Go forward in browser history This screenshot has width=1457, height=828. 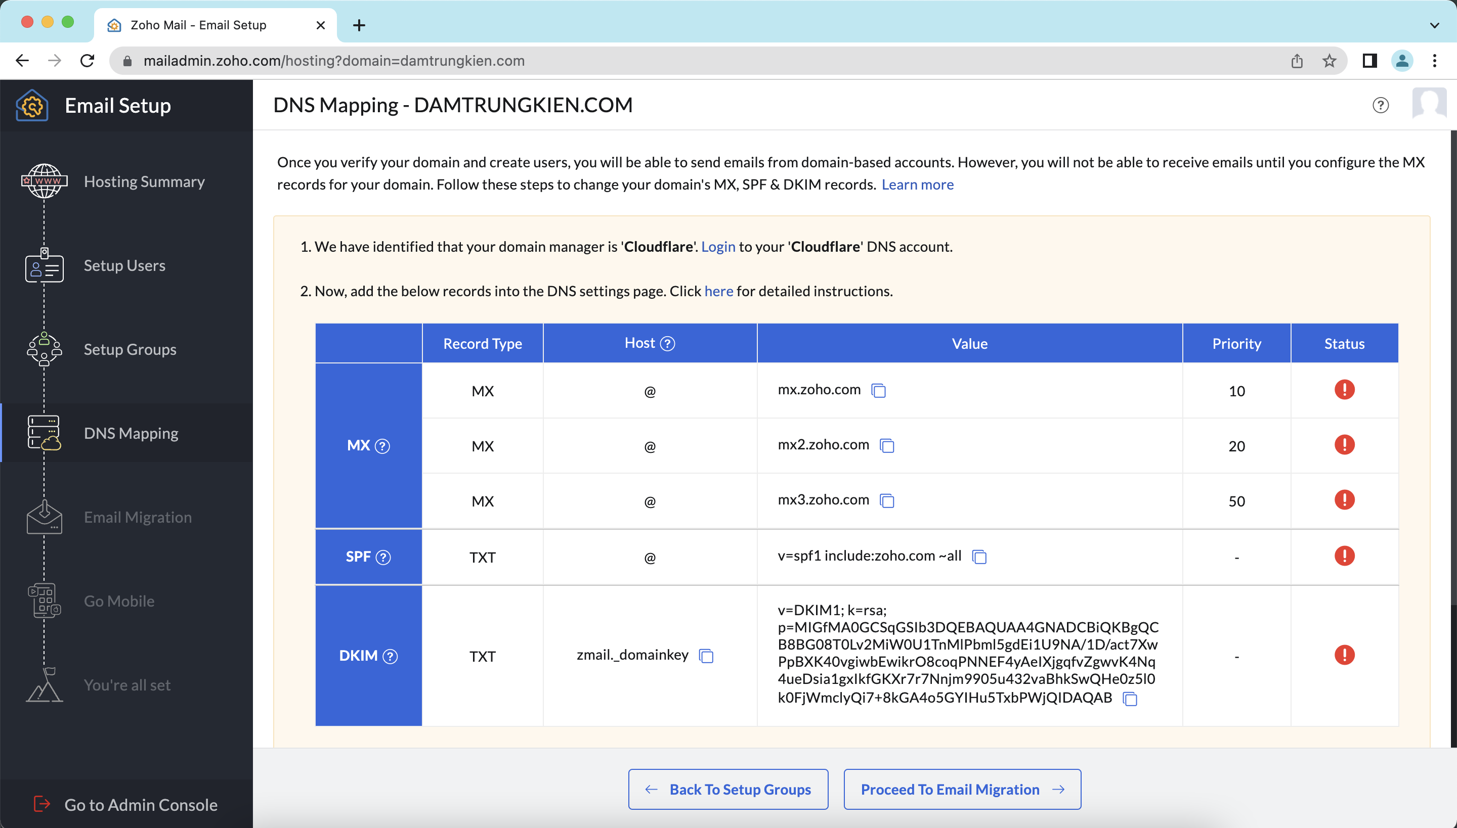(55, 61)
